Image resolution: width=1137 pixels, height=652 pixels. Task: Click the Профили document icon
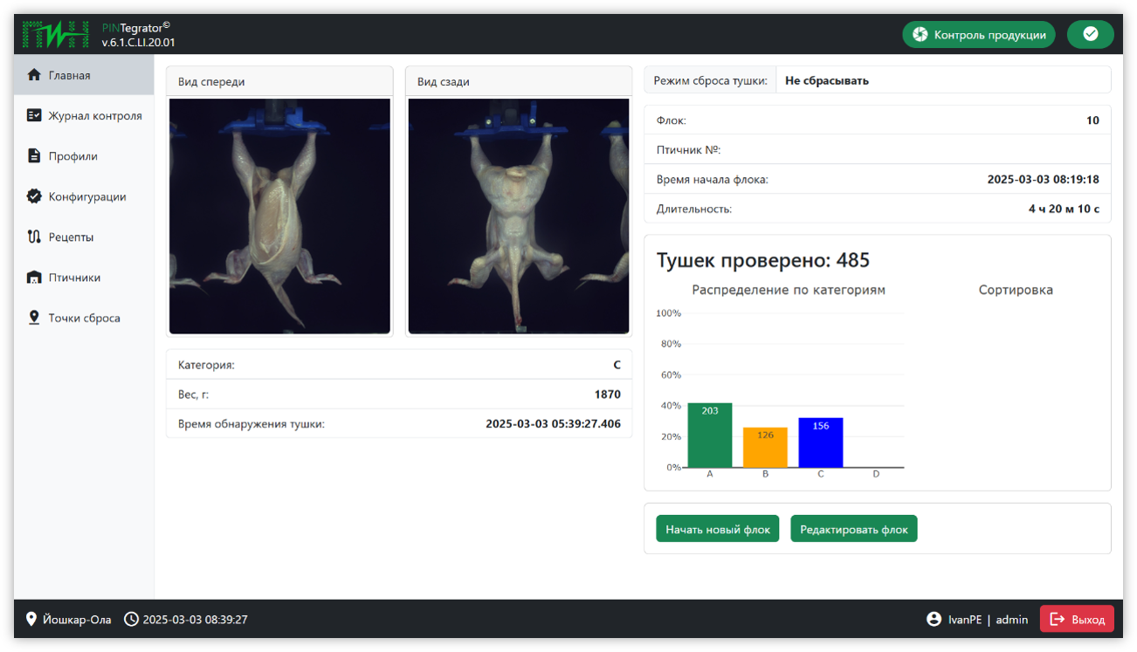click(x=34, y=156)
